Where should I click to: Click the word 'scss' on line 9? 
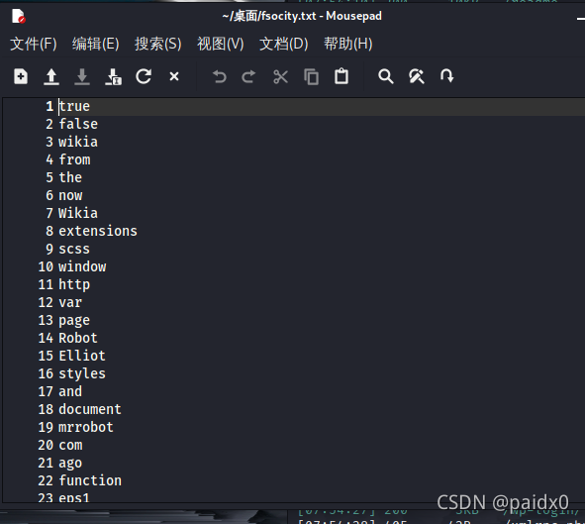pyautogui.click(x=74, y=249)
